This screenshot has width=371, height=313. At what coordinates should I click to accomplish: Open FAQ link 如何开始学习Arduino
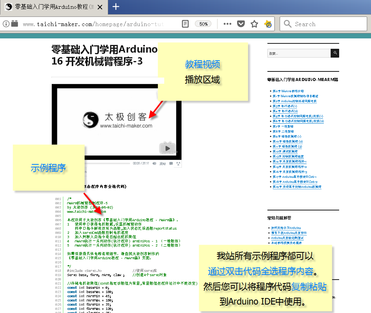pos(286,228)
